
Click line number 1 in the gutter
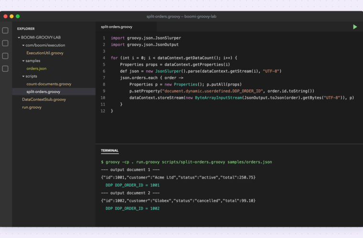point(104,38)
